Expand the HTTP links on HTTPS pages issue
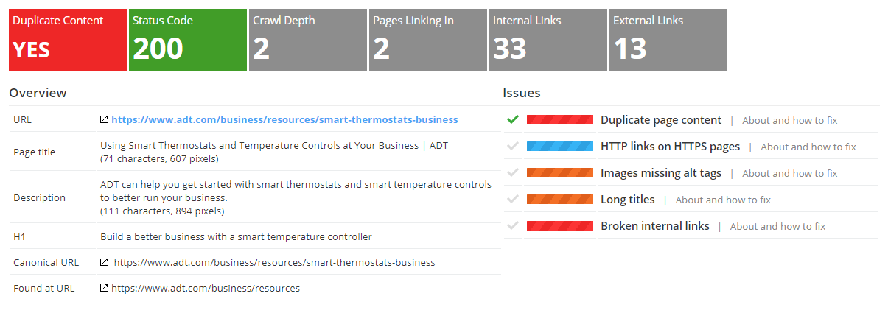 click(670, 147)
